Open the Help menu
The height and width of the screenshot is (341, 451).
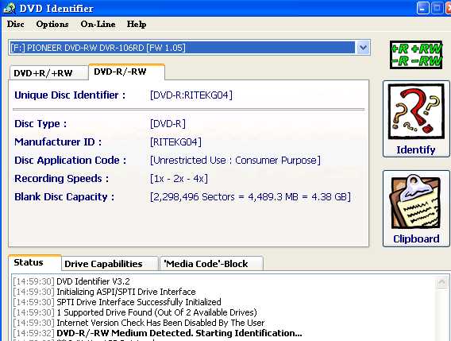click(137, 24)
